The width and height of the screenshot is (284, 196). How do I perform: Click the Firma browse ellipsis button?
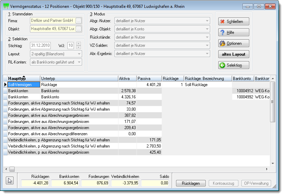click(78, 21)
